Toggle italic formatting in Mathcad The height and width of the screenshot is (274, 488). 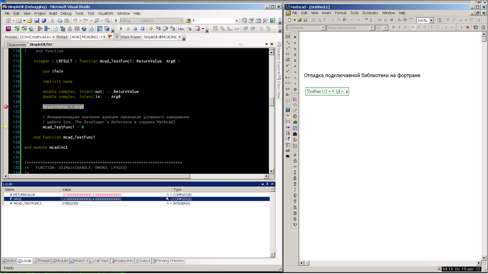click(x=399, y=27)
